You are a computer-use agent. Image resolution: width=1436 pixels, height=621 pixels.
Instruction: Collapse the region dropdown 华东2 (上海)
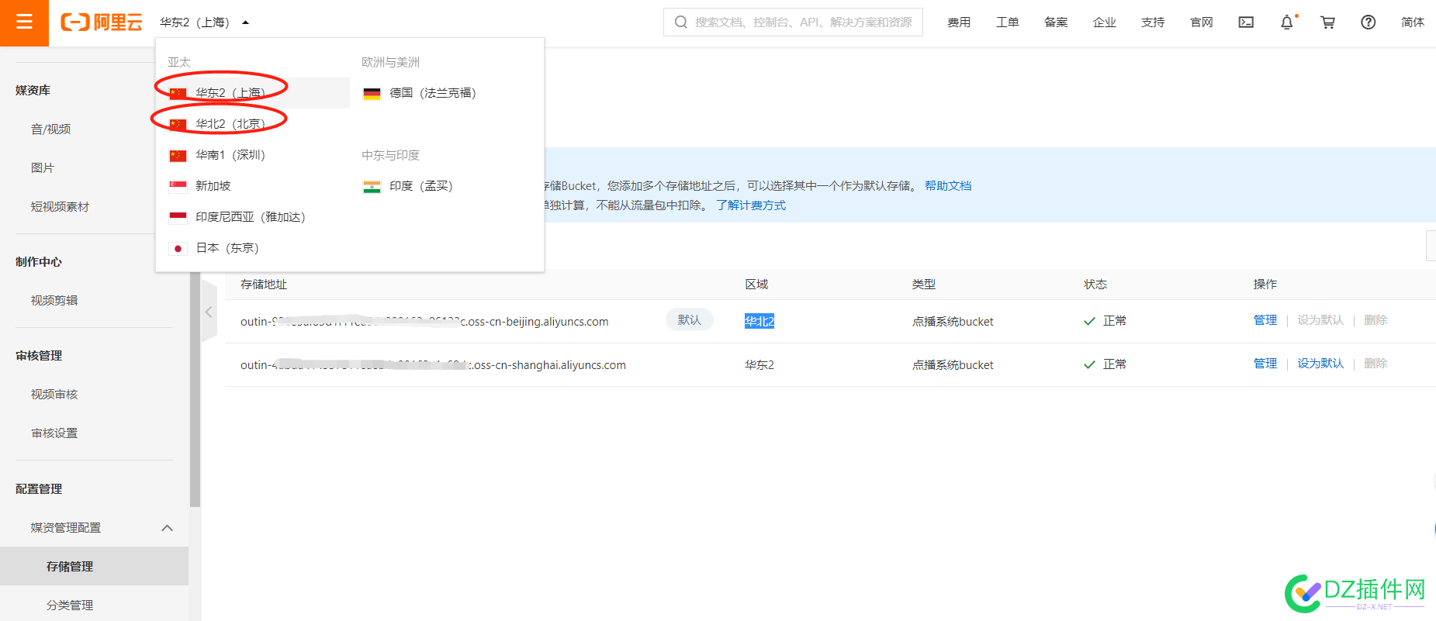tap(205, 22)
